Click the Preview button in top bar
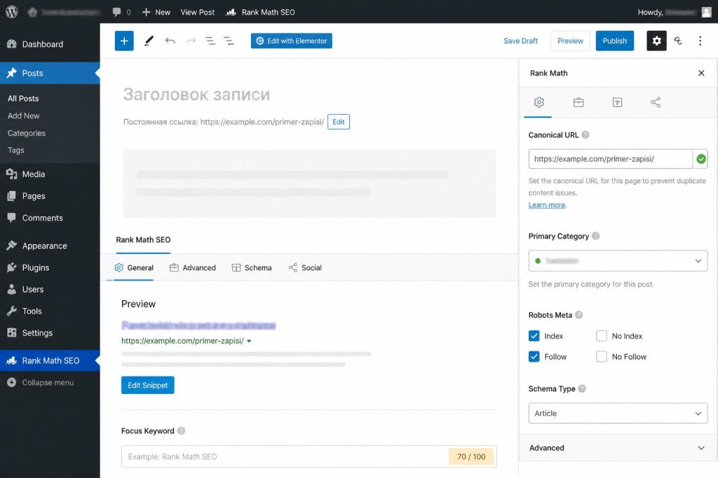 click(x=570, y=41)
